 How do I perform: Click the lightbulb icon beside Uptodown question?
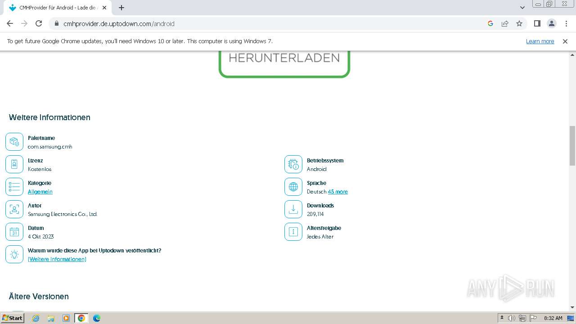[14, 254]
